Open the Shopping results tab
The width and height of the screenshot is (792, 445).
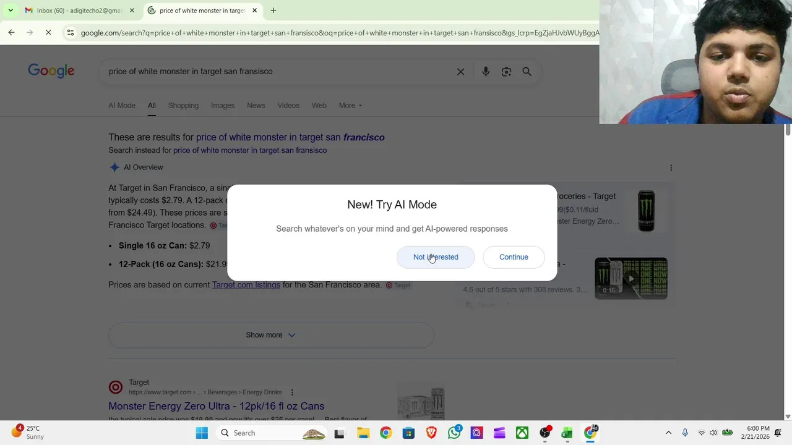coord(183,105)
